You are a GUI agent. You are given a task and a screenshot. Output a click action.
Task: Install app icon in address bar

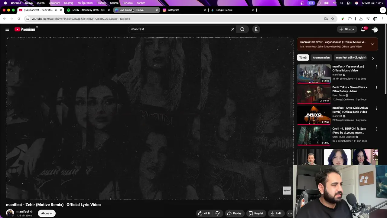click(x=326, y=19)
